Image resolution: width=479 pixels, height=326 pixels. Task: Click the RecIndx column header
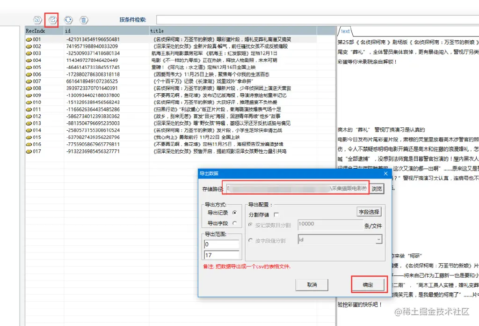point(44,31)
